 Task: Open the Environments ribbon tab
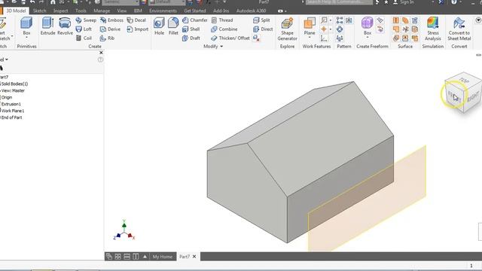pos(163,11)
